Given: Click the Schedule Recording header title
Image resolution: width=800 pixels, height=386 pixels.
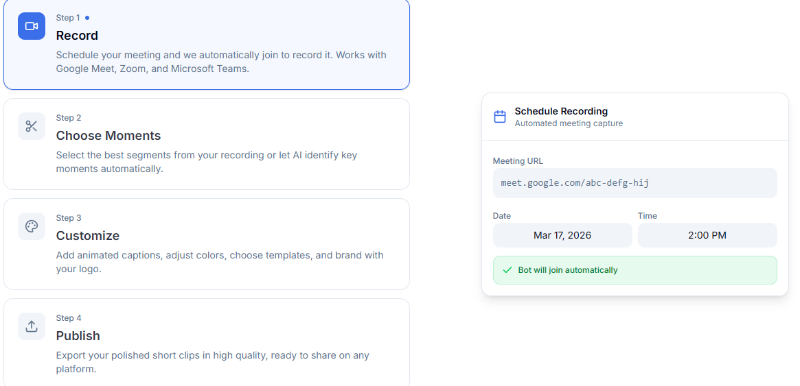Looking at the screenshot, I should [561, 111].
